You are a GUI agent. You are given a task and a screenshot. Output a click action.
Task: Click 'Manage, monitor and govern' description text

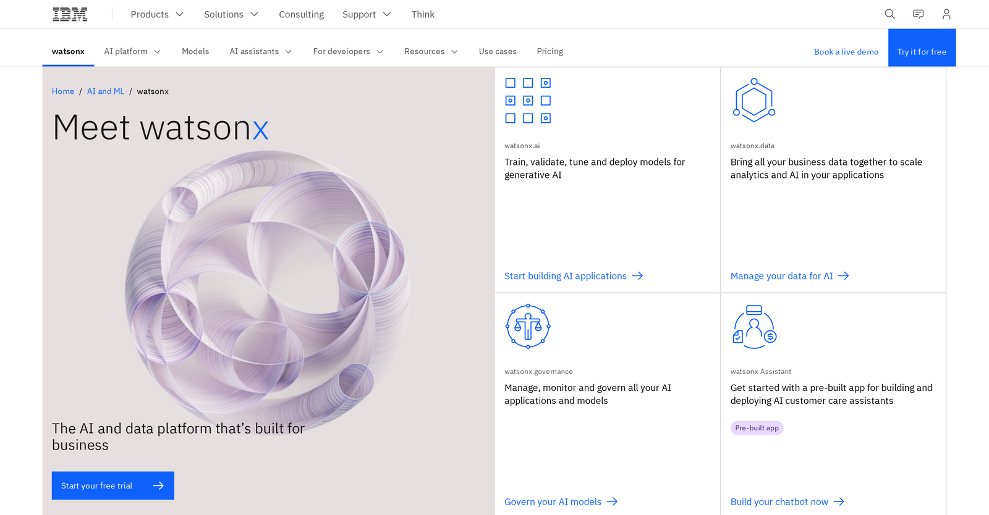588,394
